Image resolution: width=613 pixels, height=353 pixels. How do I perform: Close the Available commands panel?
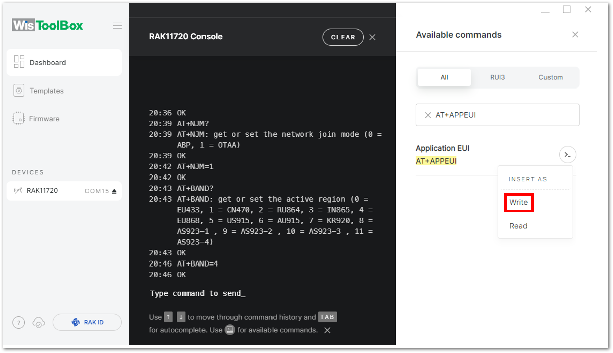pyautogui.click(x=575, y=35)
